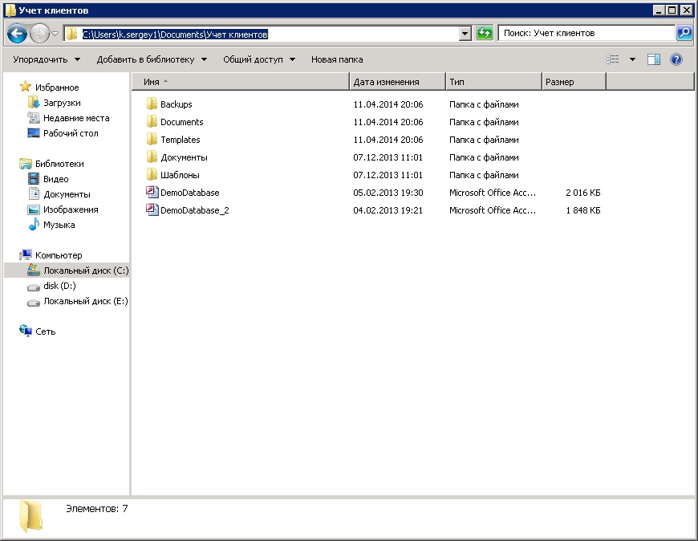Click the Новая папка button
Viewport: 698px width, 541px height.
click(x=337, y=59)
